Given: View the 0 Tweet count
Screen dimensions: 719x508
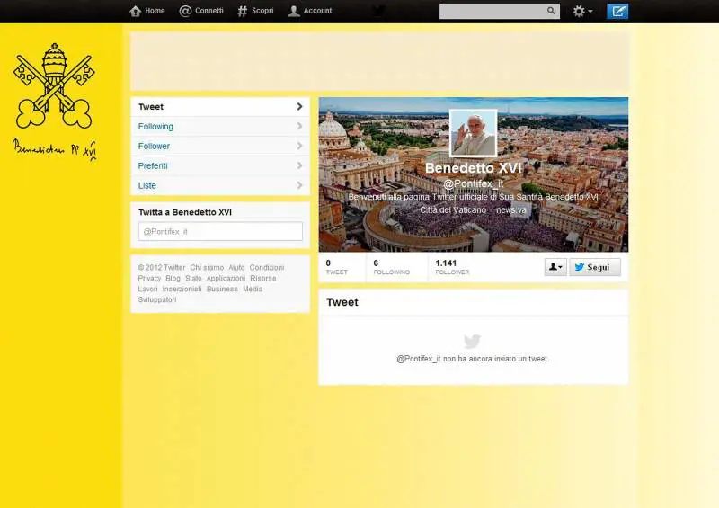Looking at the screenshot, I should coord(336,267).
